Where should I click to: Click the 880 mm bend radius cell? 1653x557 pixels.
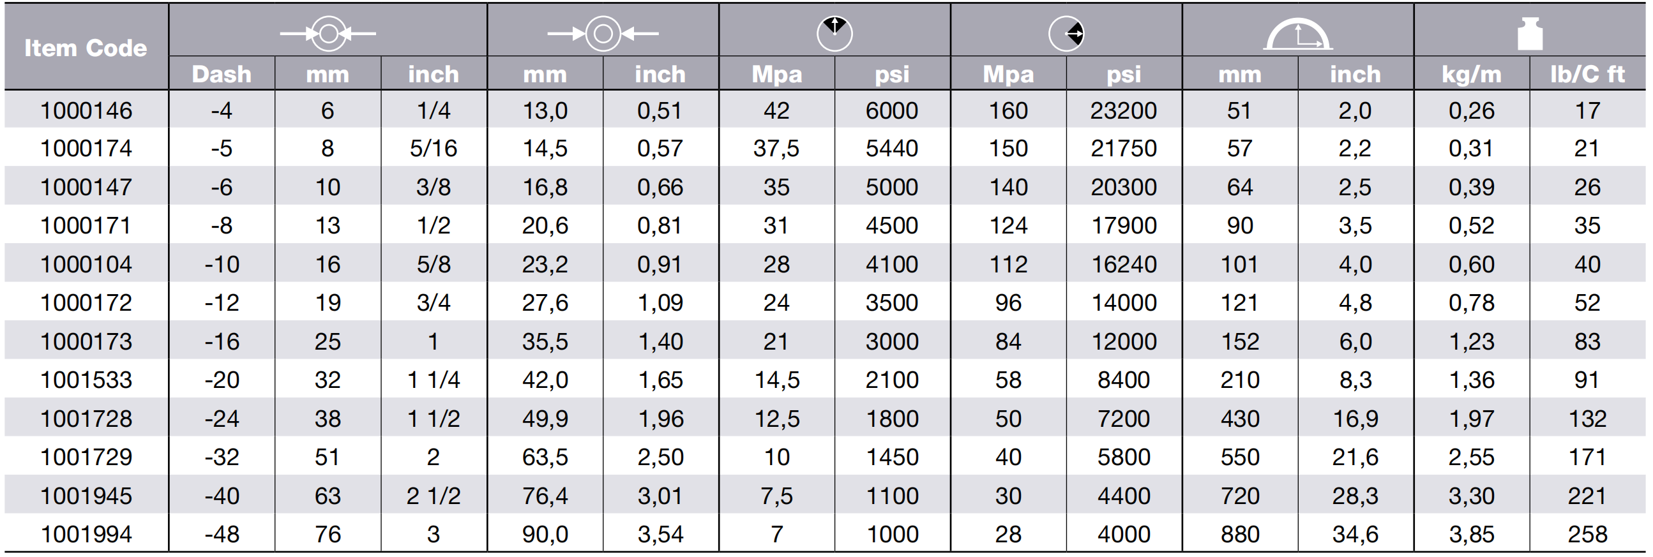click(x=1240, y=534)
